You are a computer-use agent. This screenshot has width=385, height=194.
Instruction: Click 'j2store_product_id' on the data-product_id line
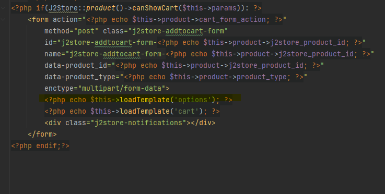click(266, 66)
